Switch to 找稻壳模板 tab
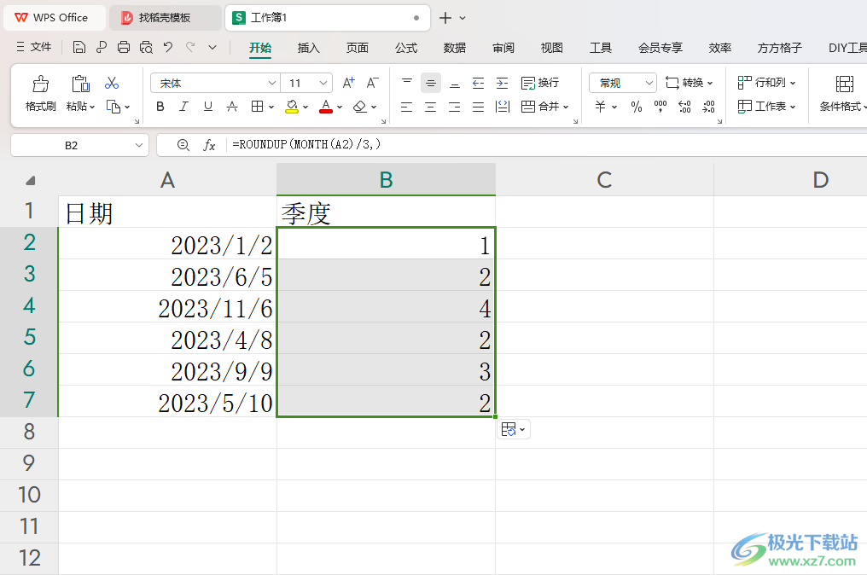 pyautogui.click(x=165, y=18)
